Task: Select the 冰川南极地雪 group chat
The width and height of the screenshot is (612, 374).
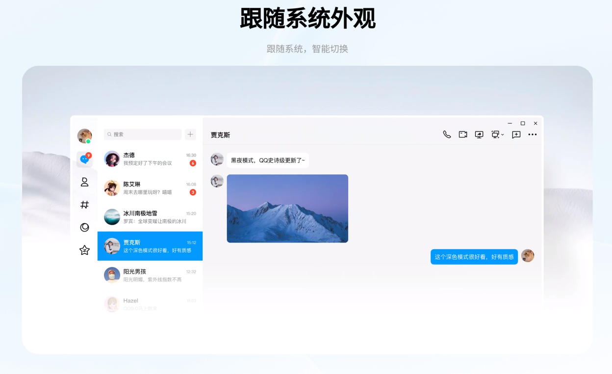Action: [150, 217]
